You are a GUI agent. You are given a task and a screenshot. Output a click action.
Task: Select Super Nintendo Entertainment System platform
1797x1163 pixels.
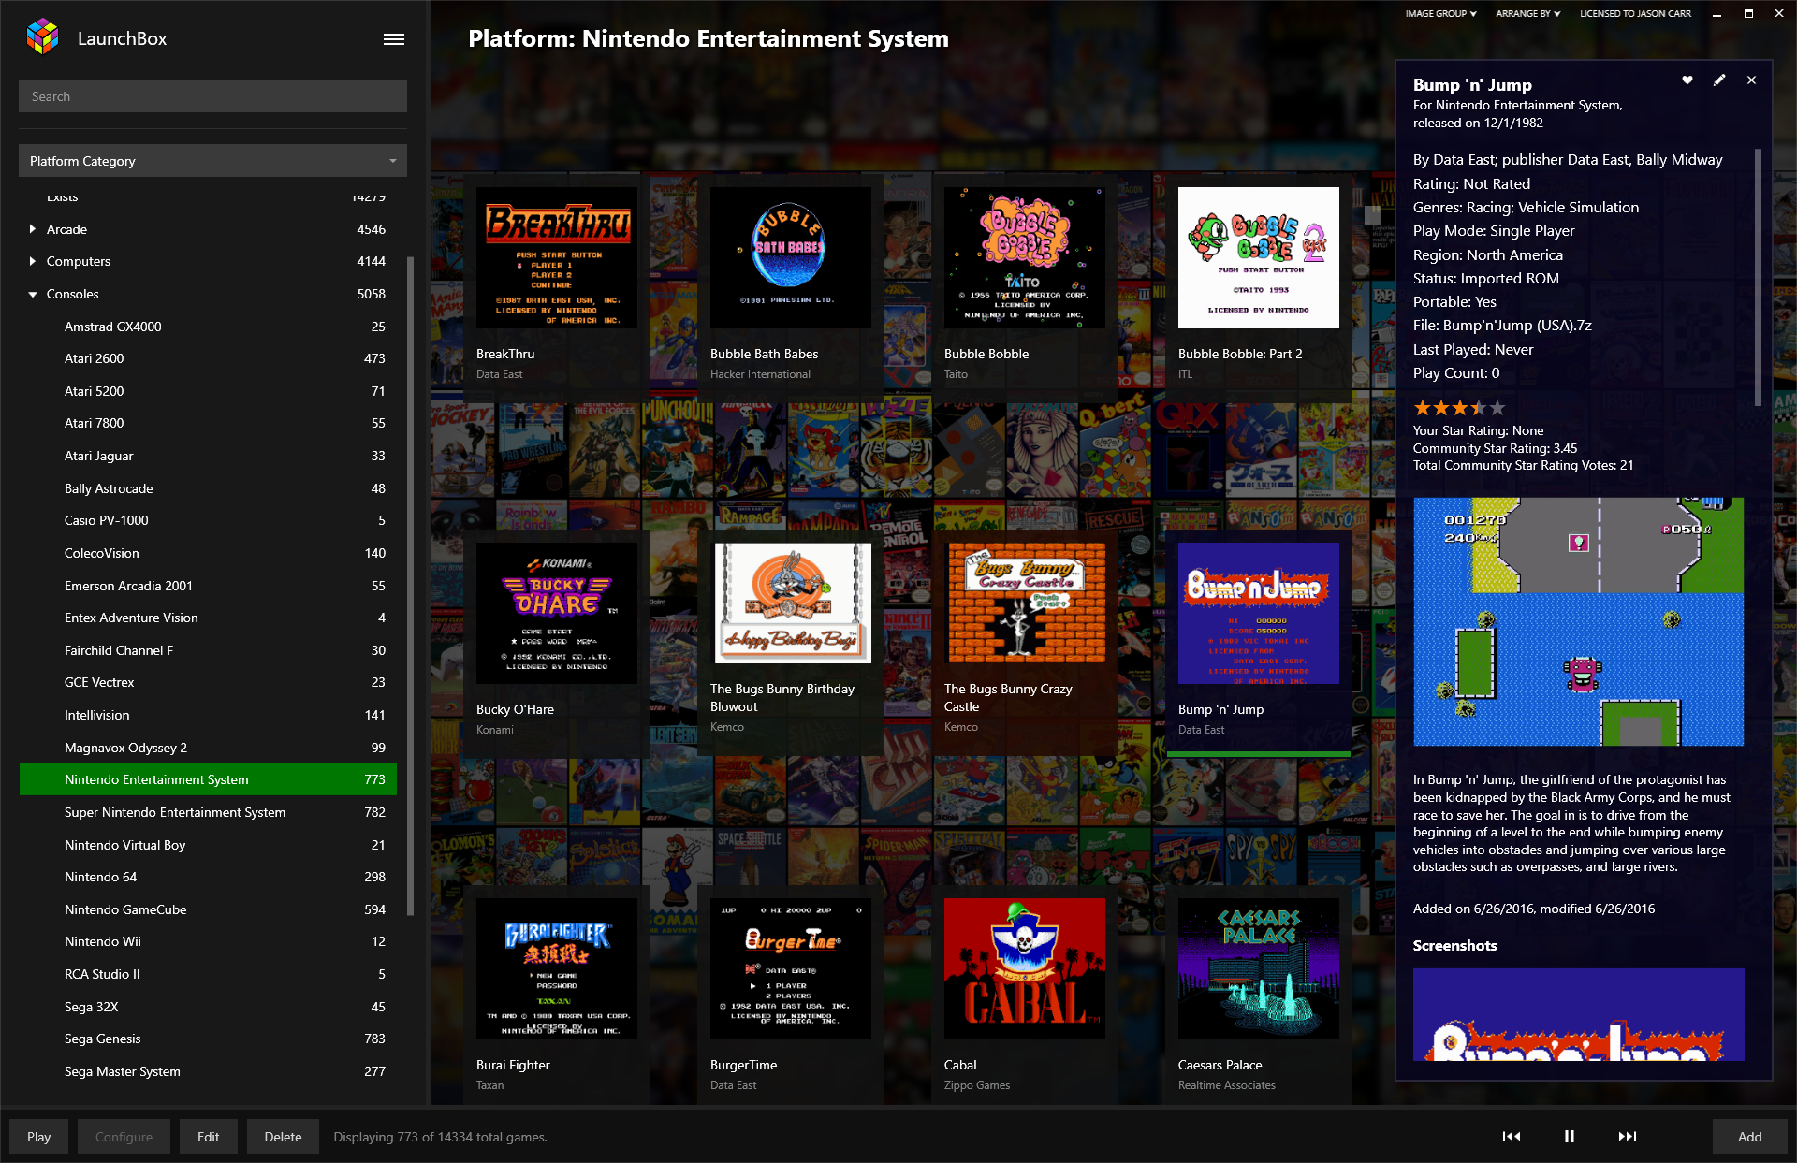pyautogui.click(x=208, y=812)
